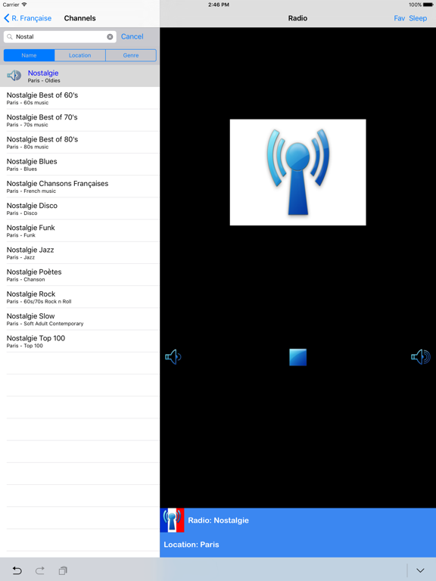
Task: Select the playing Nostalgie Paris Oldies channel
Action: click(79, 76)
